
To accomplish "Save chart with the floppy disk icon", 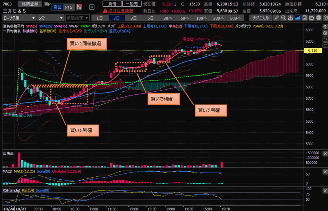I will [x=304, y=17].
